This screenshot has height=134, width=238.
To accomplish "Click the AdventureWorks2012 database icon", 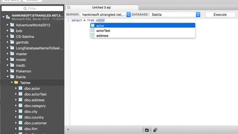I will [12, 25].
